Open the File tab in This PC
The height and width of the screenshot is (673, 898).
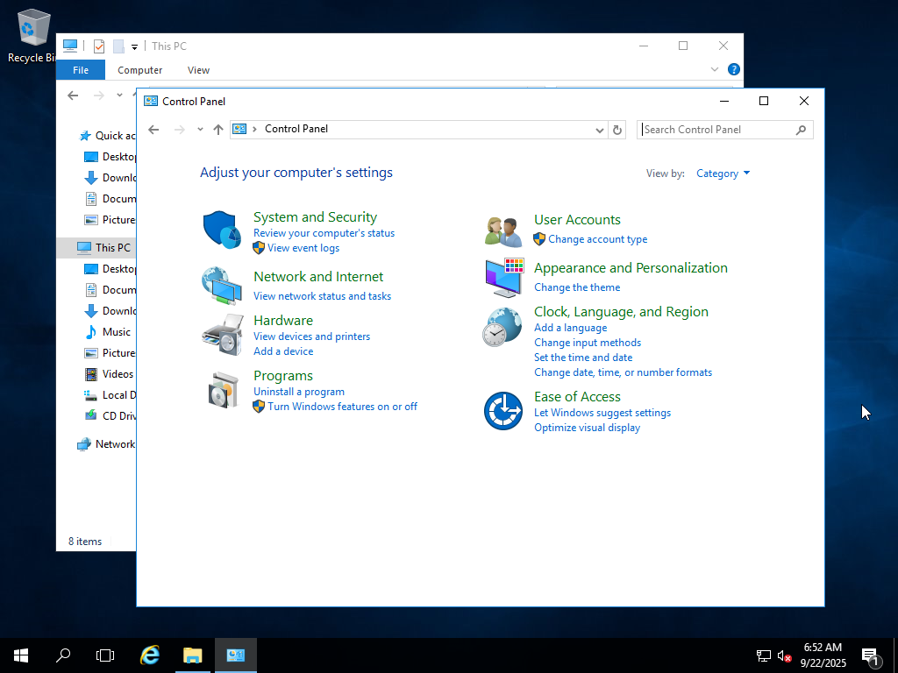(x=81, y=70)
